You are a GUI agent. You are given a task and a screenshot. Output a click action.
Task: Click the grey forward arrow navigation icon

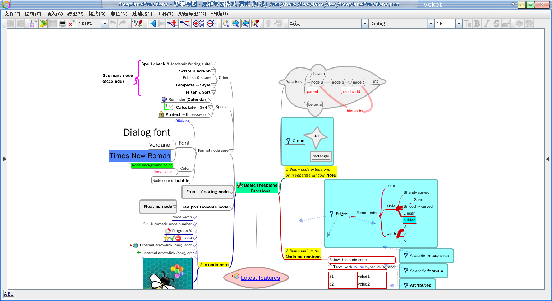[161, 24]
